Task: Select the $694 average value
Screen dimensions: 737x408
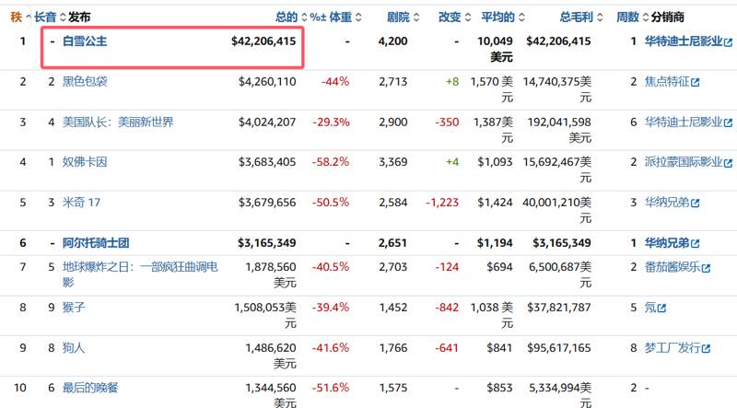Action: pyautogui.click(x=499, y=267)
